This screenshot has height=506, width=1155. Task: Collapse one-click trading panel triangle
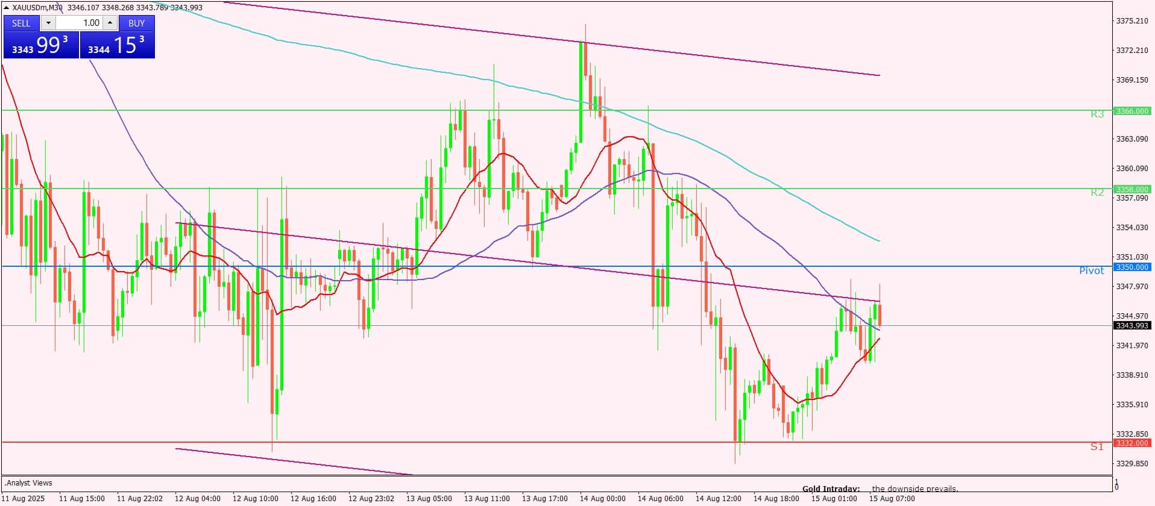[x=7, y=8]
